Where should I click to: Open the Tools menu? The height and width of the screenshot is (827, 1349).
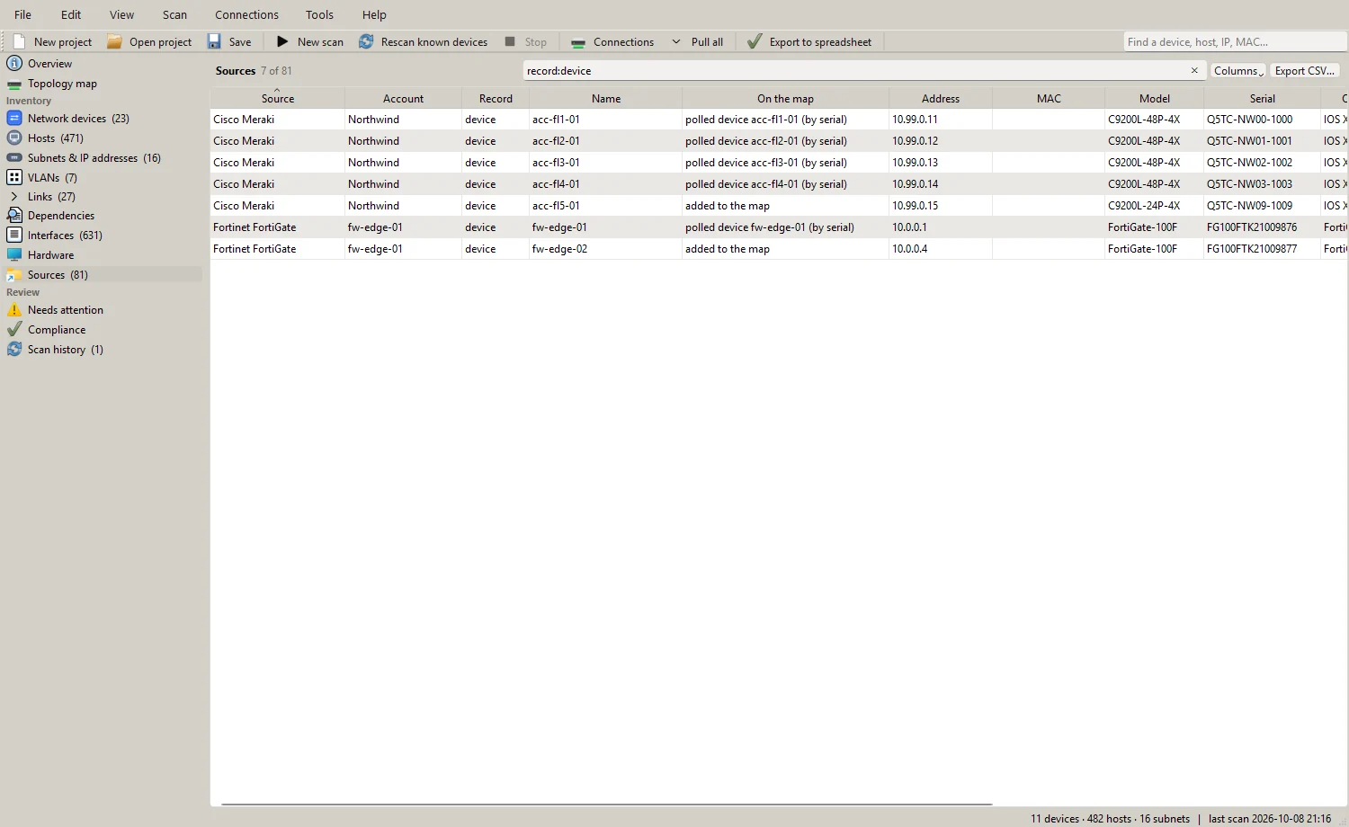(319, 14)
